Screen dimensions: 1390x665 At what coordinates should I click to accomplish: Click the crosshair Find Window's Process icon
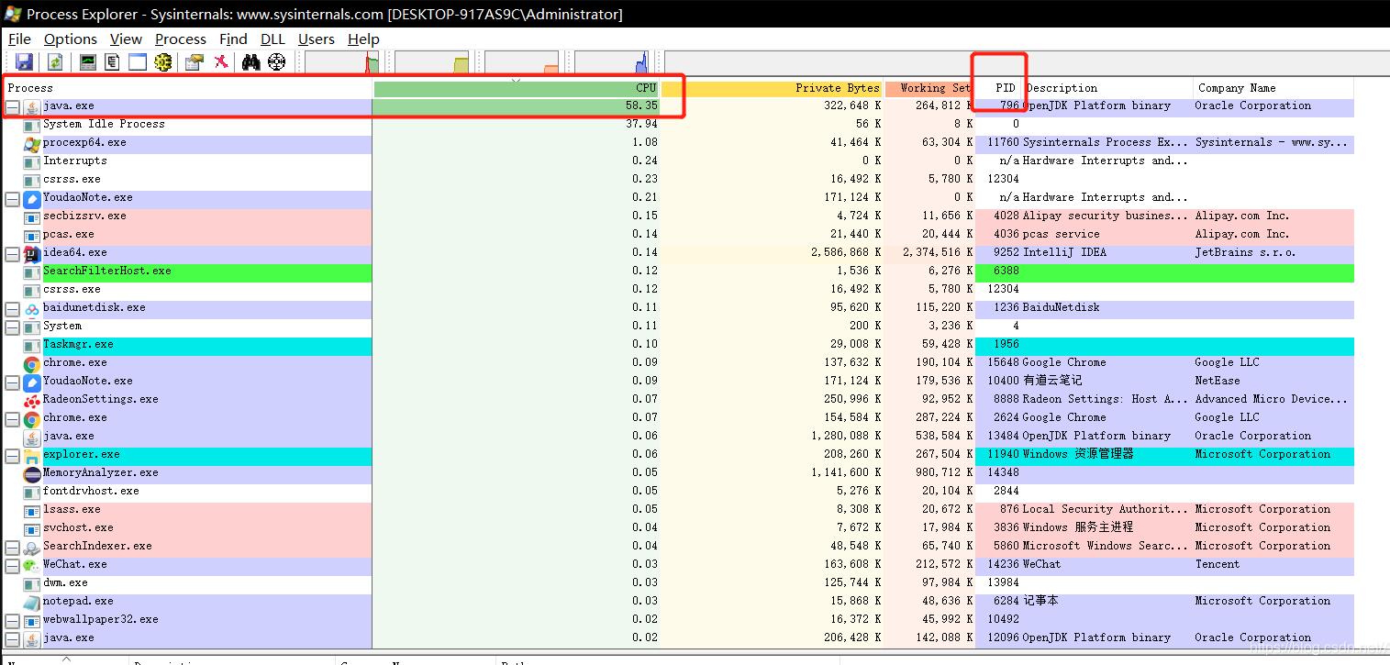point(276,62)
